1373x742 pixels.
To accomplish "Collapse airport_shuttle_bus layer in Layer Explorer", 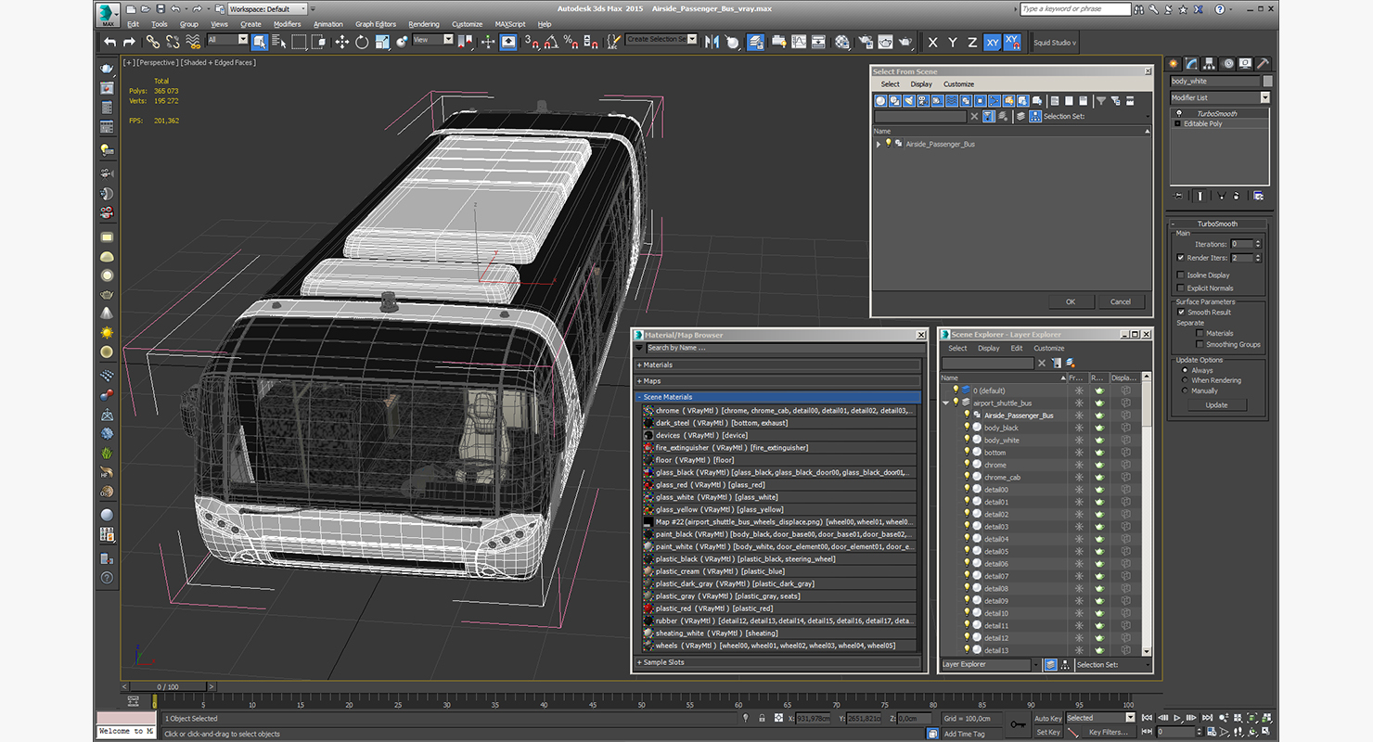I will (945, 403).
